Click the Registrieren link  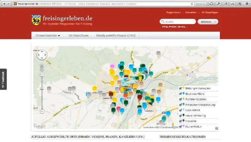pos(173,12)
